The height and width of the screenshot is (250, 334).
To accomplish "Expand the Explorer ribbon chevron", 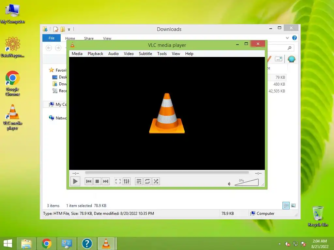I will point(287,38).
